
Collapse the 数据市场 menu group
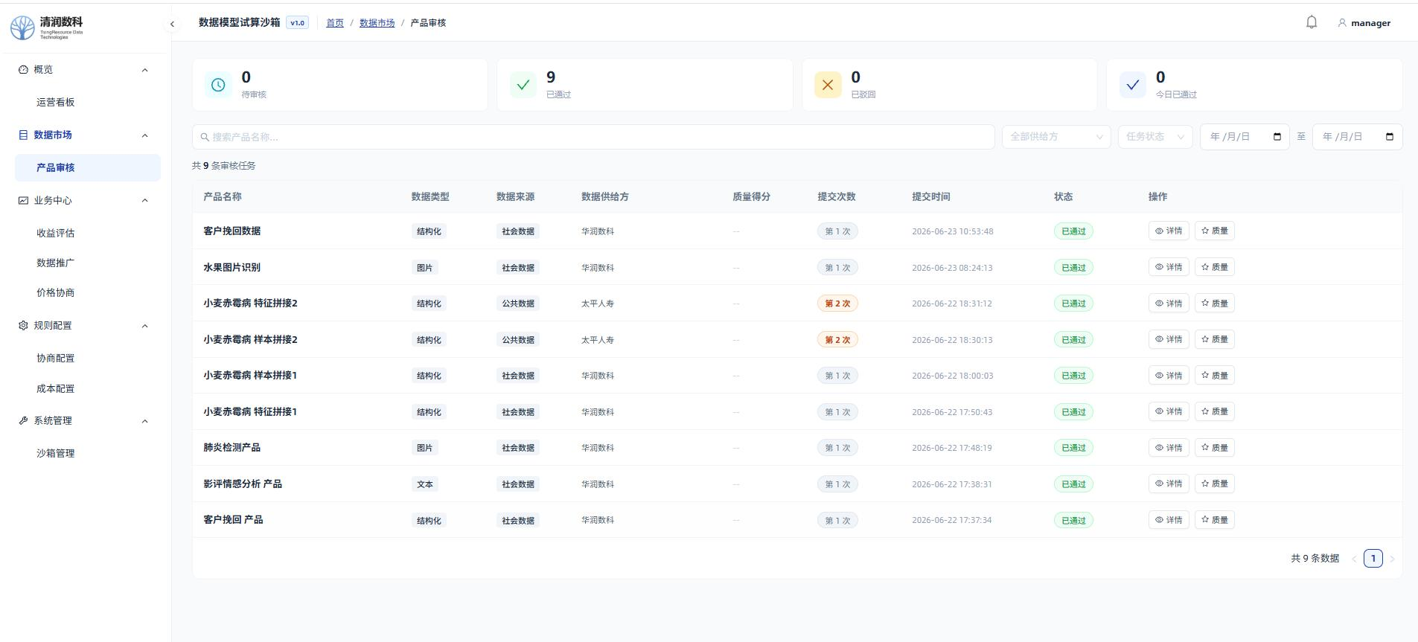[x=144, y=135]
